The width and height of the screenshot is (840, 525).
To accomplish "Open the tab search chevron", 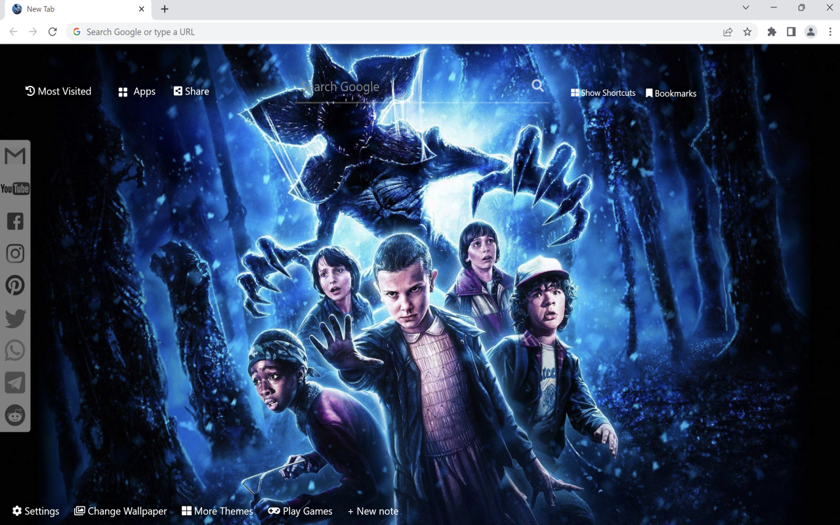I will click(x=745, y=8).
